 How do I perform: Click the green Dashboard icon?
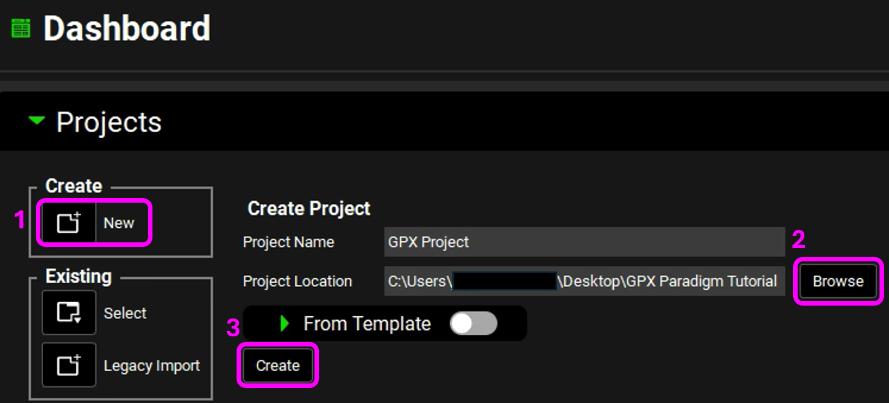pos(21,28)
